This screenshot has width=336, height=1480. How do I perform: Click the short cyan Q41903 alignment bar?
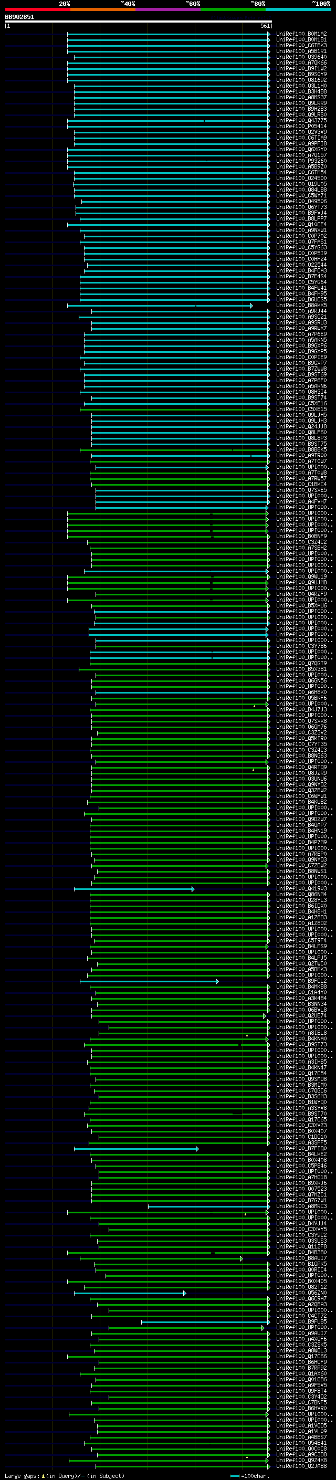coord(134,889)
